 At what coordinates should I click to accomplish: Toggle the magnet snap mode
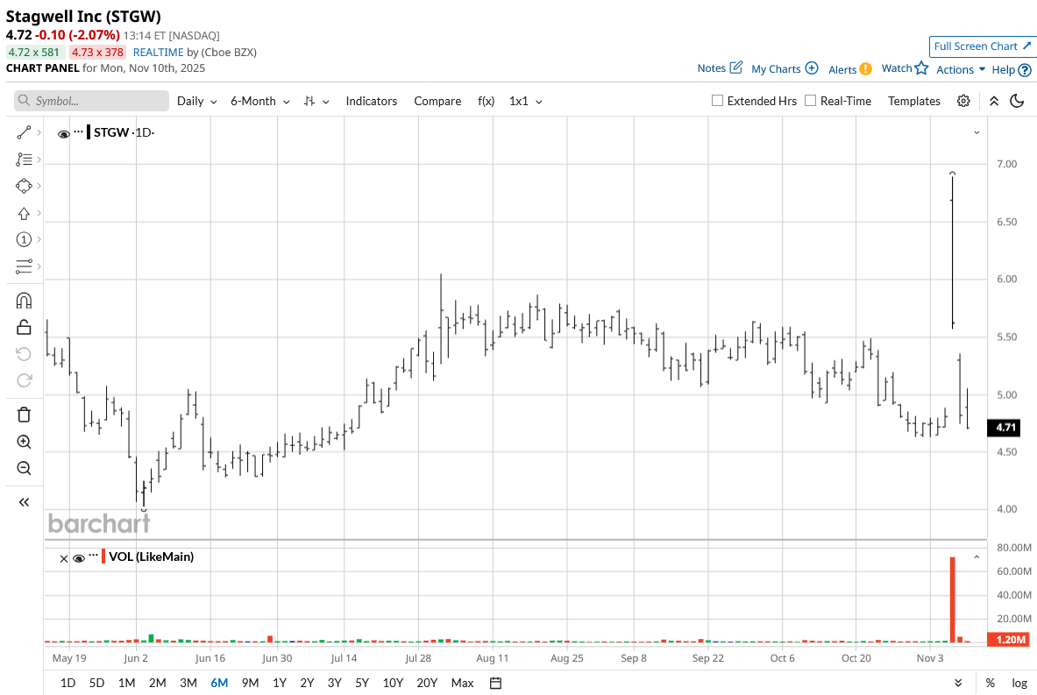click(24, 301)
